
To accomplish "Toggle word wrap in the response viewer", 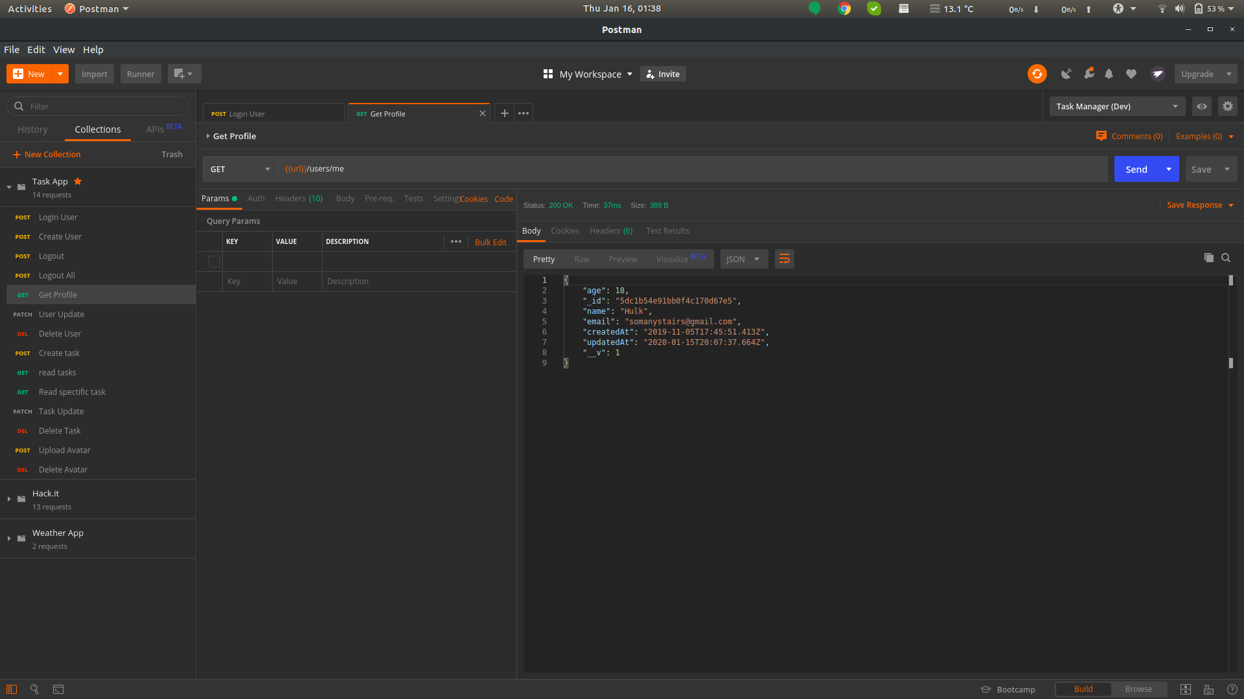I will [784, 259].
